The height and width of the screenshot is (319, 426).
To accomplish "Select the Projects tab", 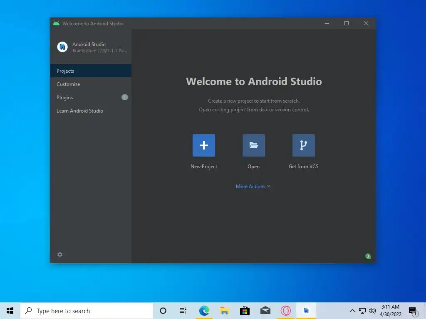I will click(91, 71).
